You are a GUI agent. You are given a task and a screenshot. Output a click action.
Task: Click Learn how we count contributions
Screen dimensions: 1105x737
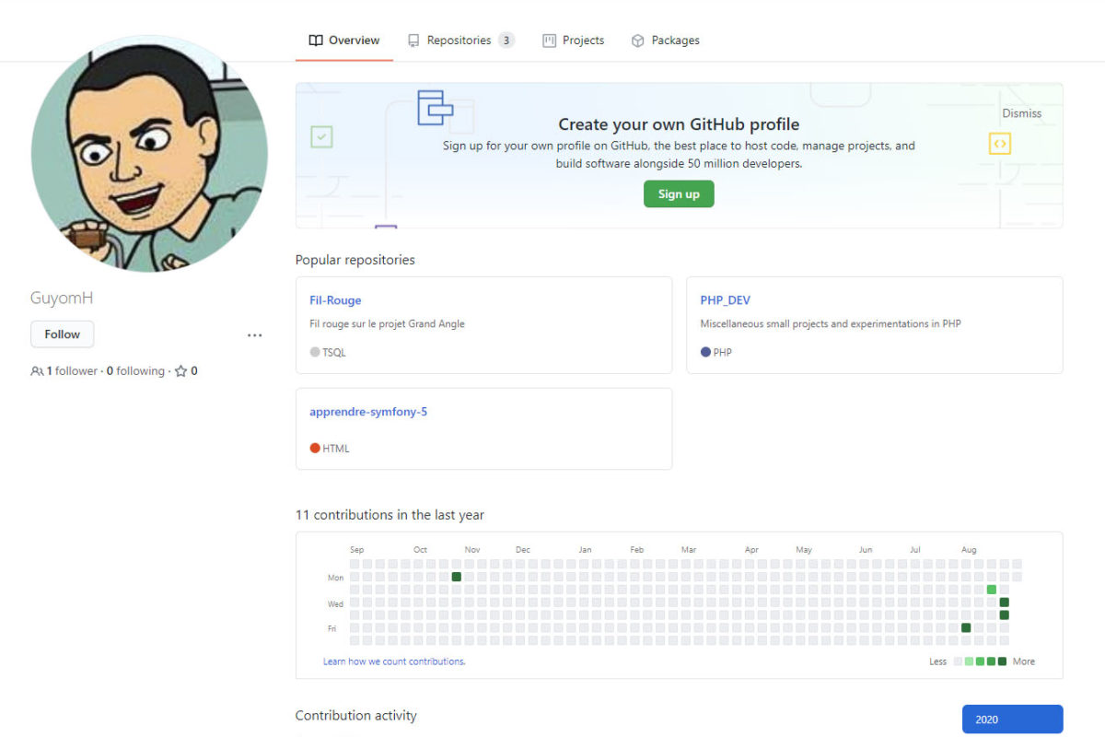click(x=394, y=661)
